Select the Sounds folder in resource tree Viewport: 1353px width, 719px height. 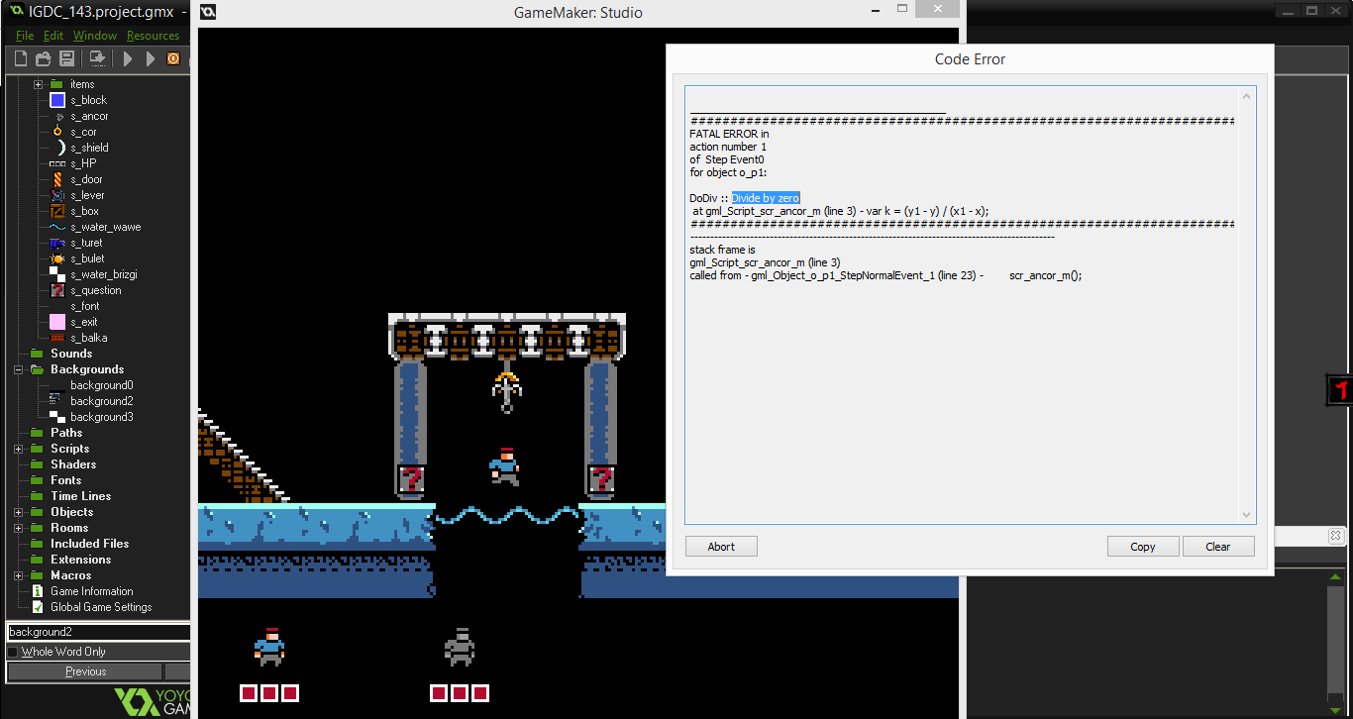(x=71, y=354)
